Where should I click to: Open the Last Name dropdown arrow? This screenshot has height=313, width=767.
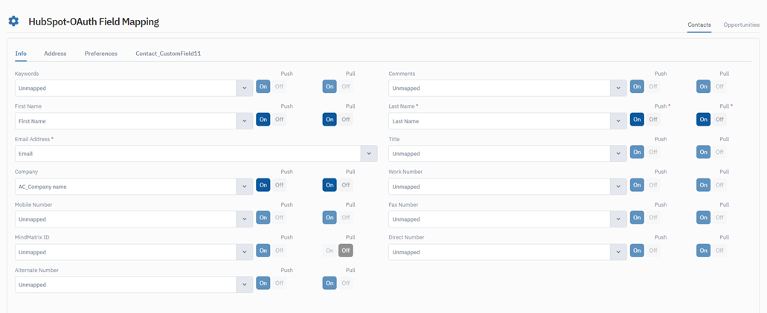[618, 121]
